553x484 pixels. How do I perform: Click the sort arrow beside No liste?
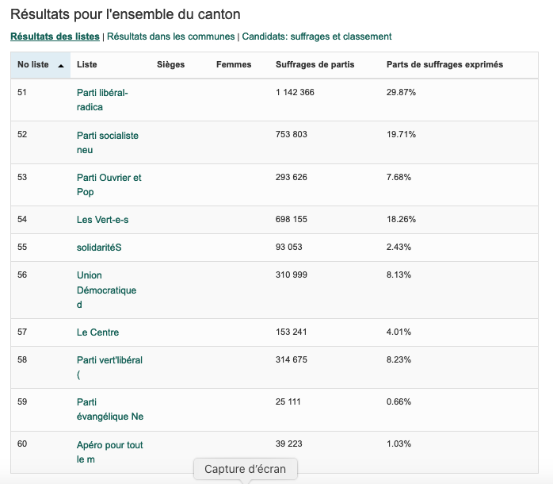pos(61,66)
